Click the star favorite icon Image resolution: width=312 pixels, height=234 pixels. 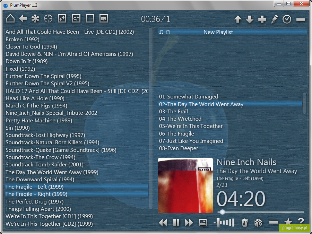click(288, 222)
